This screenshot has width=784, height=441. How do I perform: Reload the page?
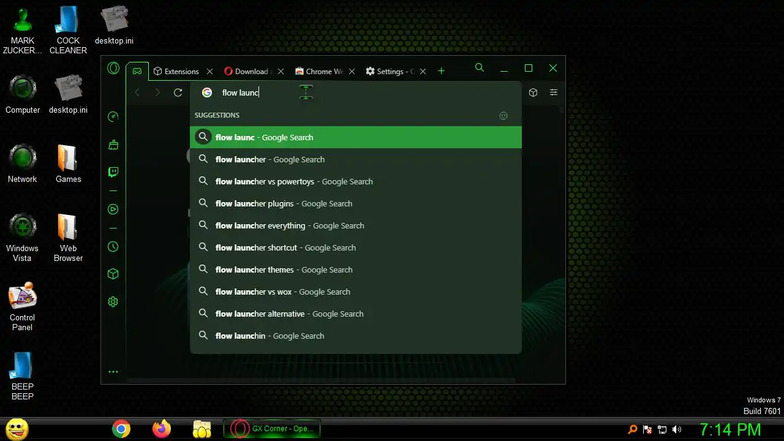[x=178, y=92]
